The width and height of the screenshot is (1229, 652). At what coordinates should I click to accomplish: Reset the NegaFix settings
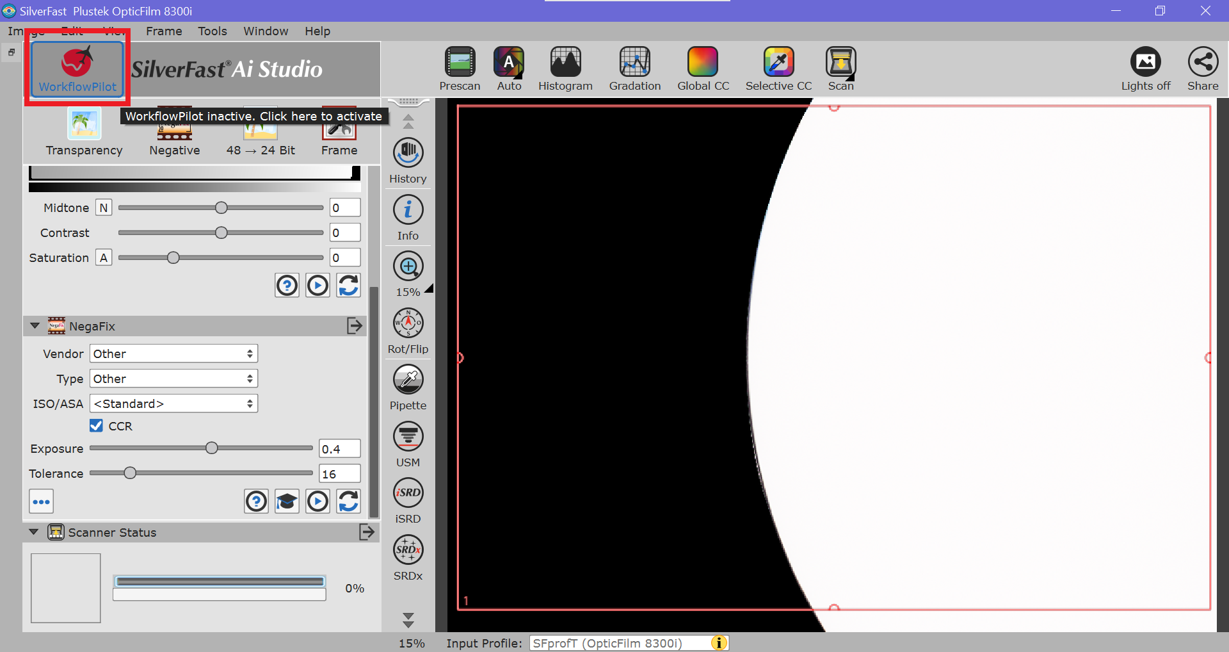(x=348, y=501)
